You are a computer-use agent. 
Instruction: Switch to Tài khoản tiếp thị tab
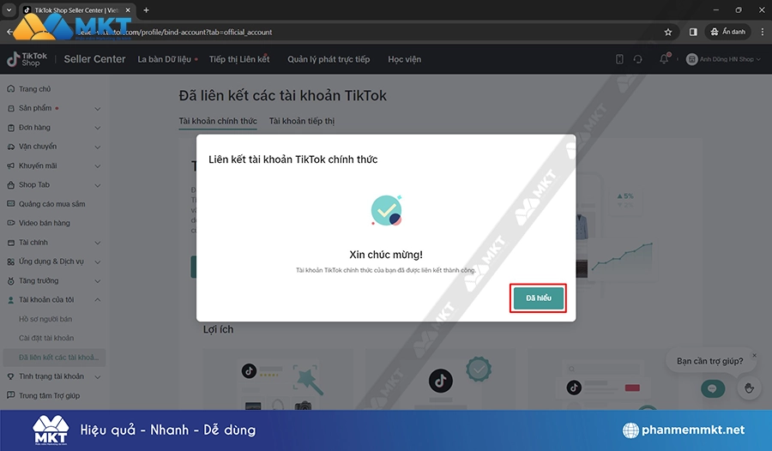pyautogui.click(x=301, y=121)
